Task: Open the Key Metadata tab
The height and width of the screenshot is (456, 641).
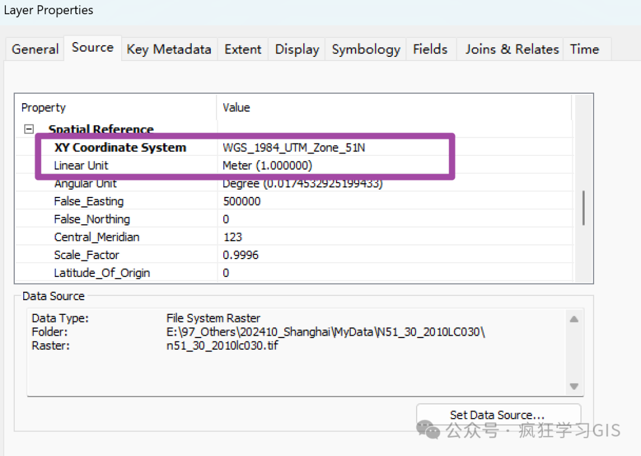Action: pyautogui.click(x=169, y=49)
